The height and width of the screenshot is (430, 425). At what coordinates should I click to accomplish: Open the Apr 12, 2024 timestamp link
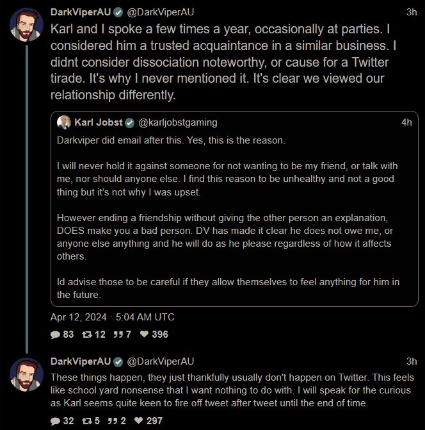click(x=112, y=317)
